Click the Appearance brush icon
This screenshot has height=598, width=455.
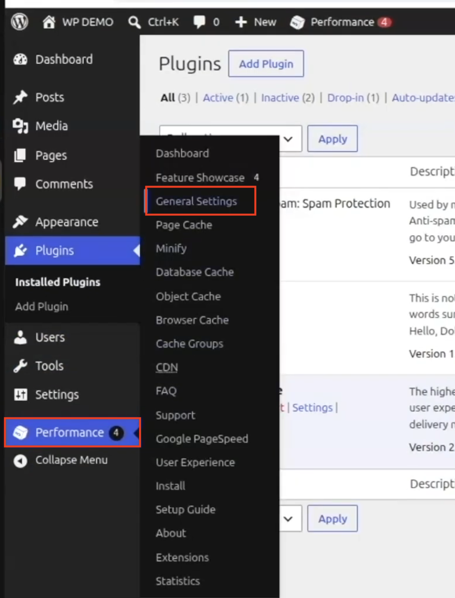20,222
